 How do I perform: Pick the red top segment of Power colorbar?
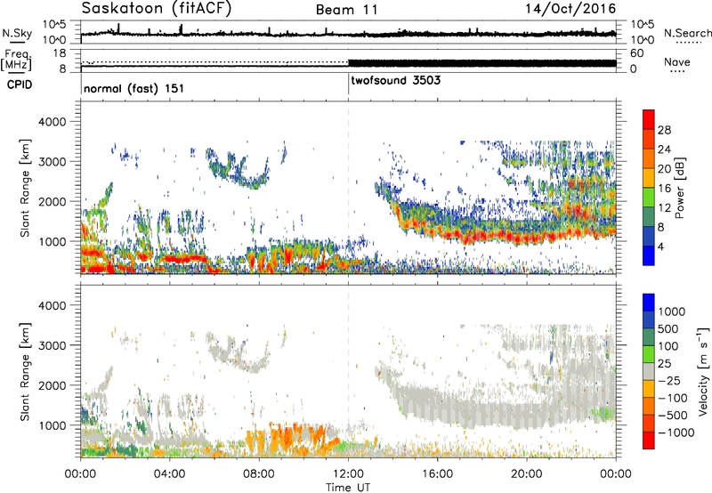tap(649, 120)
